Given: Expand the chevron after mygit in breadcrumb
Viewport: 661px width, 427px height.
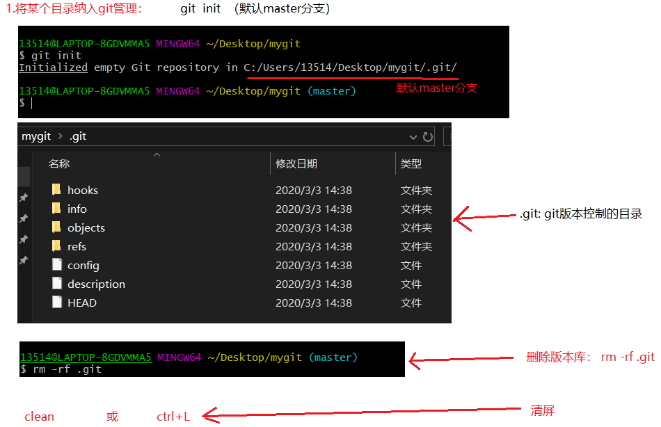Looking at the screenshot, I should click(61, 136).
